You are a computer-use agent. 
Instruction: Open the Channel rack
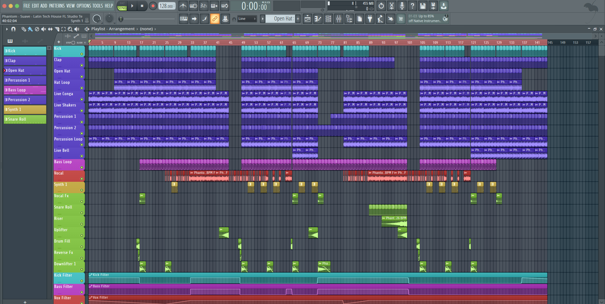tap(328, 19)
